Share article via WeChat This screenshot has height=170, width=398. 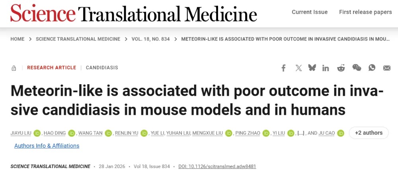(357, 68)
